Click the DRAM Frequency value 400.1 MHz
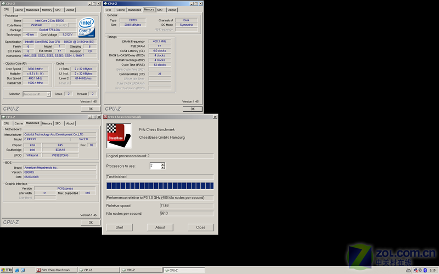 click(x=160, y=42)
